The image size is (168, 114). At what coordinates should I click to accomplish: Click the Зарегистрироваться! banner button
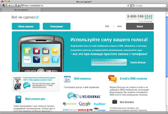coord(109,62)
